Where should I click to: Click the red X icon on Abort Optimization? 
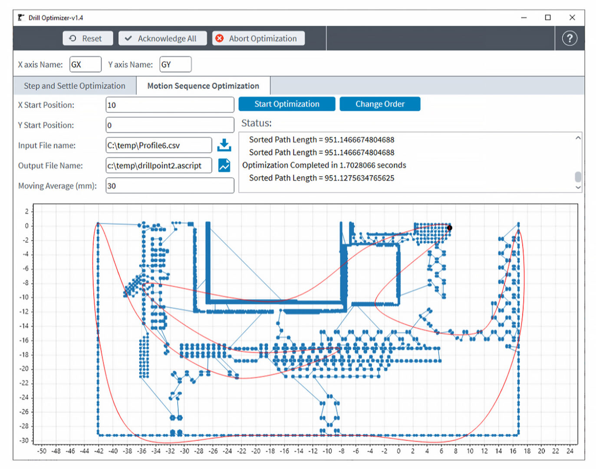point(219,38)
